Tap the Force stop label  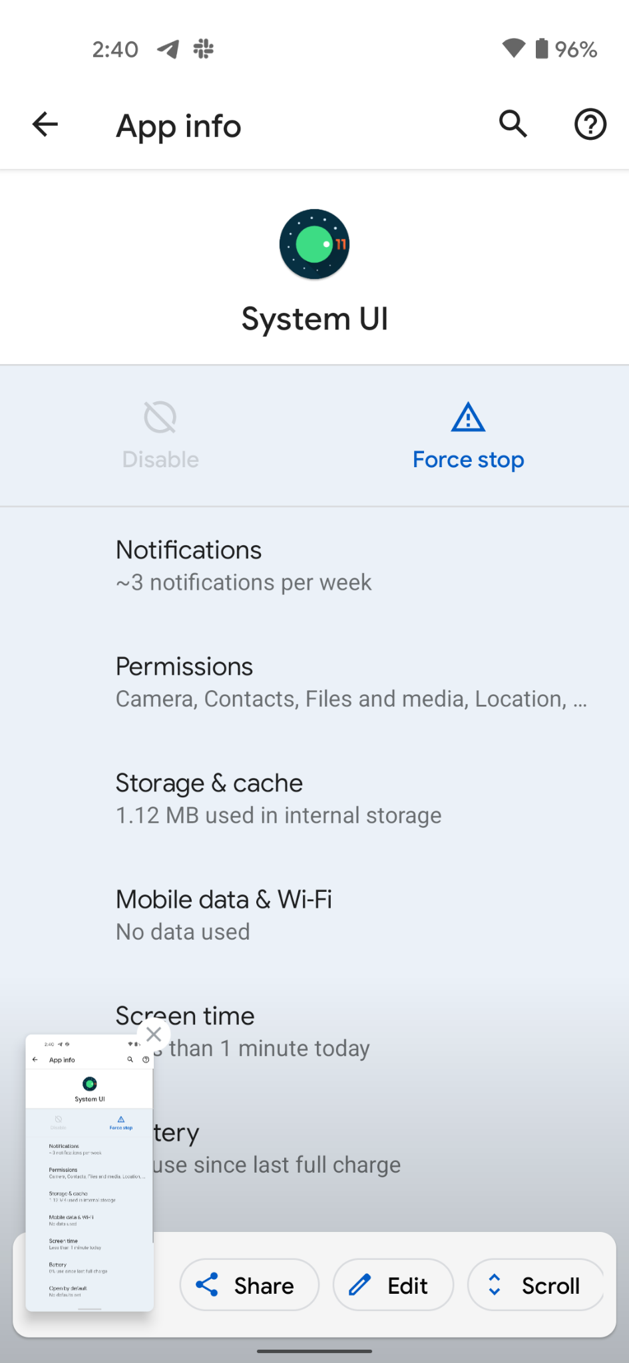pyautogui.click(x=468, y=460)
